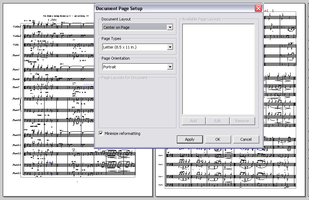This screenshot has height=200, width=309.
Task: Select the Part10 staff label in score
Action: click(x=17, y=120)
